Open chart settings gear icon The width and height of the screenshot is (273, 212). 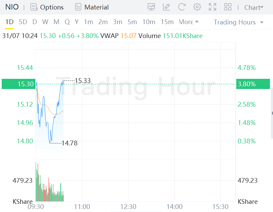coord(197,7)
